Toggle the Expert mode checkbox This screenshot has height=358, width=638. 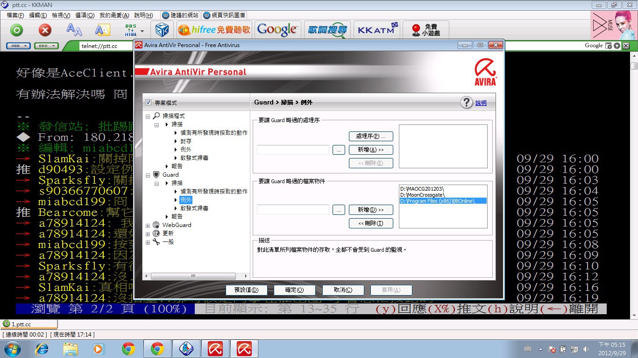[149, 103]
